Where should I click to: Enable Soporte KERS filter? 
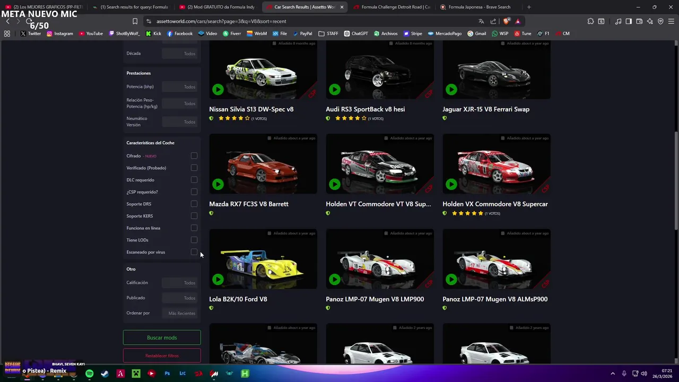[194, 216]
